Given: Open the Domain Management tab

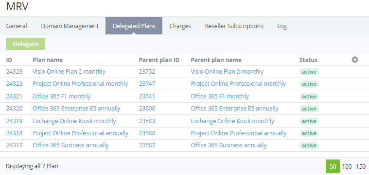Looking at the screenshot, I should (x=70, y=26).
